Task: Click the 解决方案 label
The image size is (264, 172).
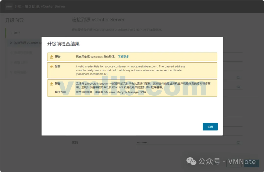Action: (x=60, y=92)
